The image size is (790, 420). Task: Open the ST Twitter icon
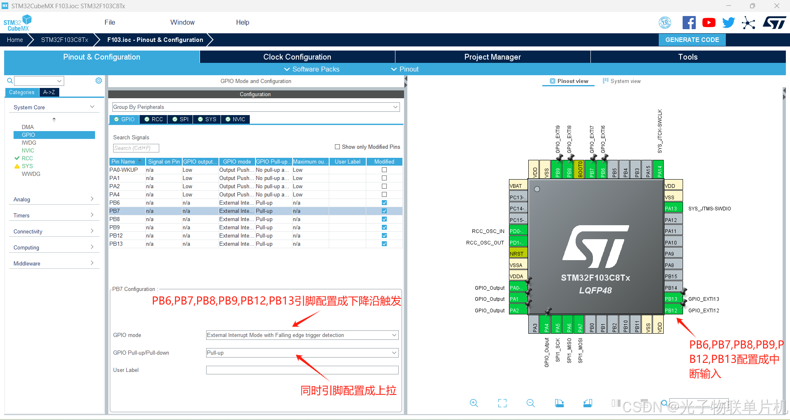pyautogui.click(x=728, y=23)
